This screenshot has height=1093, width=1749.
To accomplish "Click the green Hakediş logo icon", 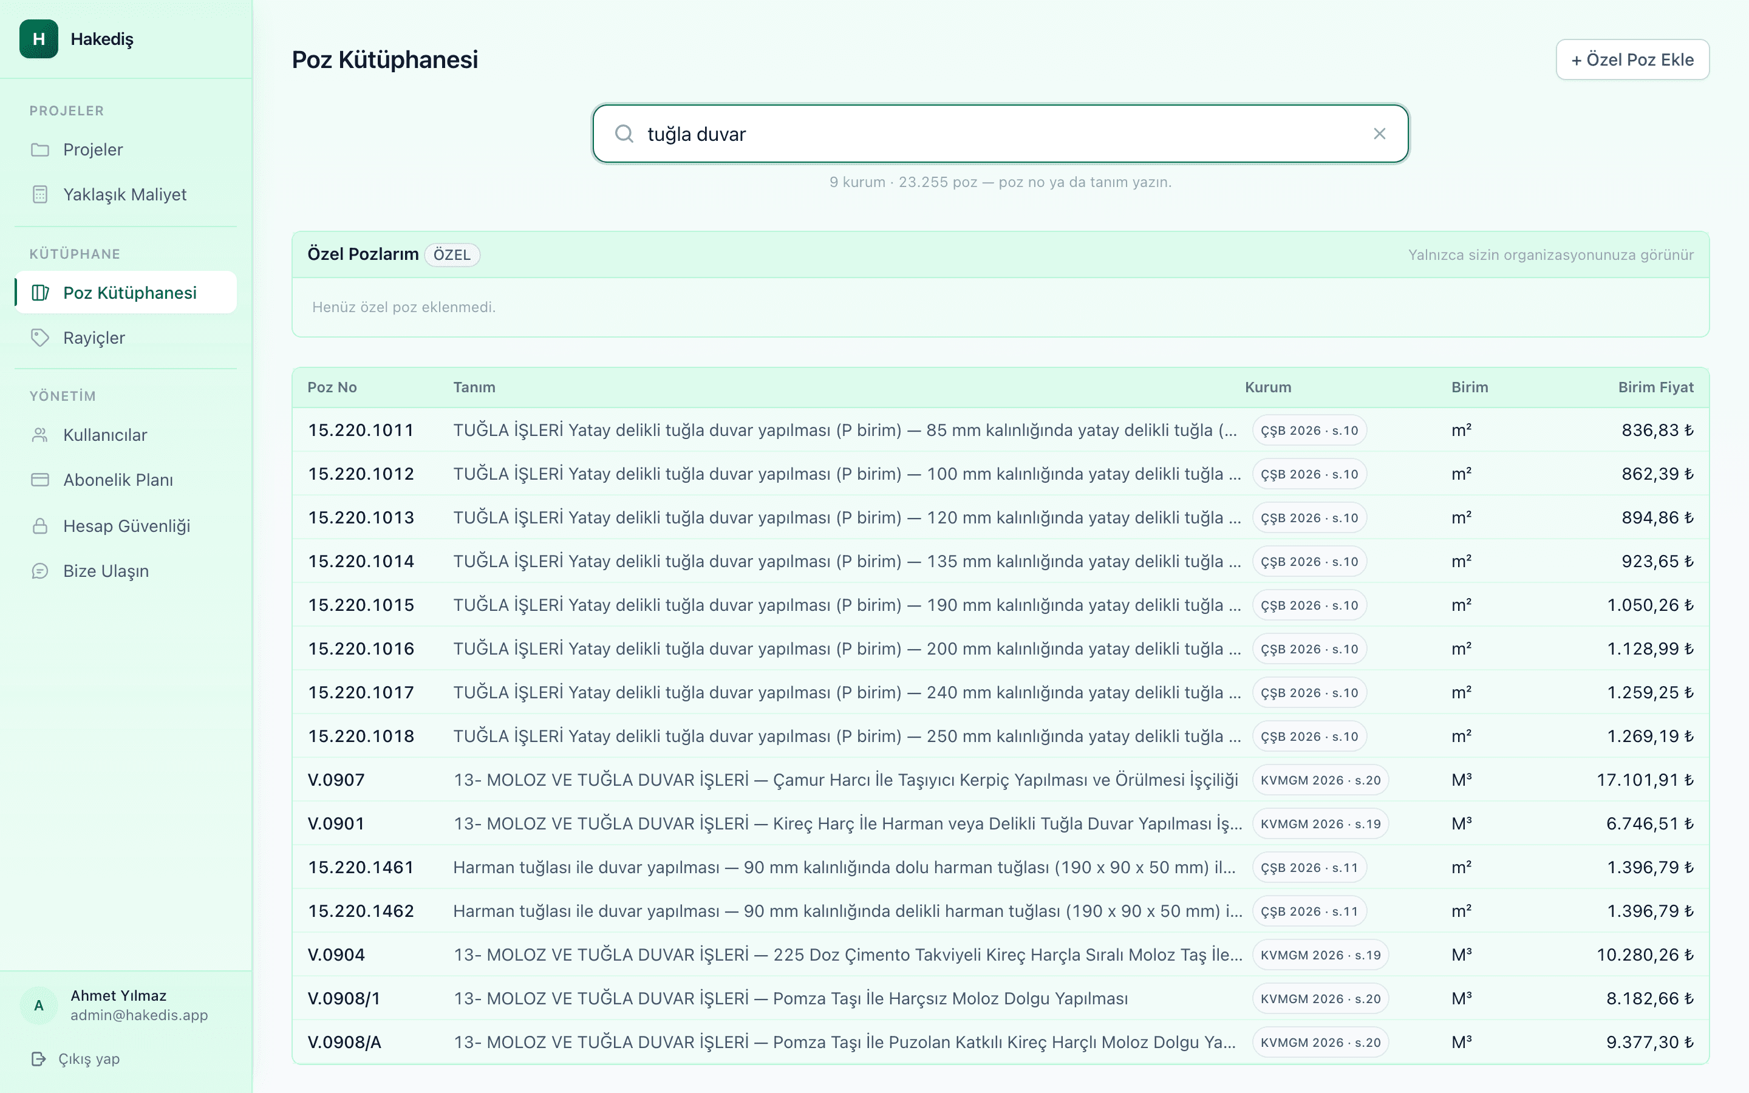I will tap(39, 39).
